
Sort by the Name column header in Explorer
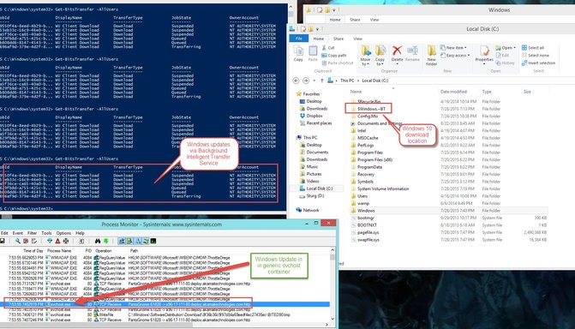point(356,92)
